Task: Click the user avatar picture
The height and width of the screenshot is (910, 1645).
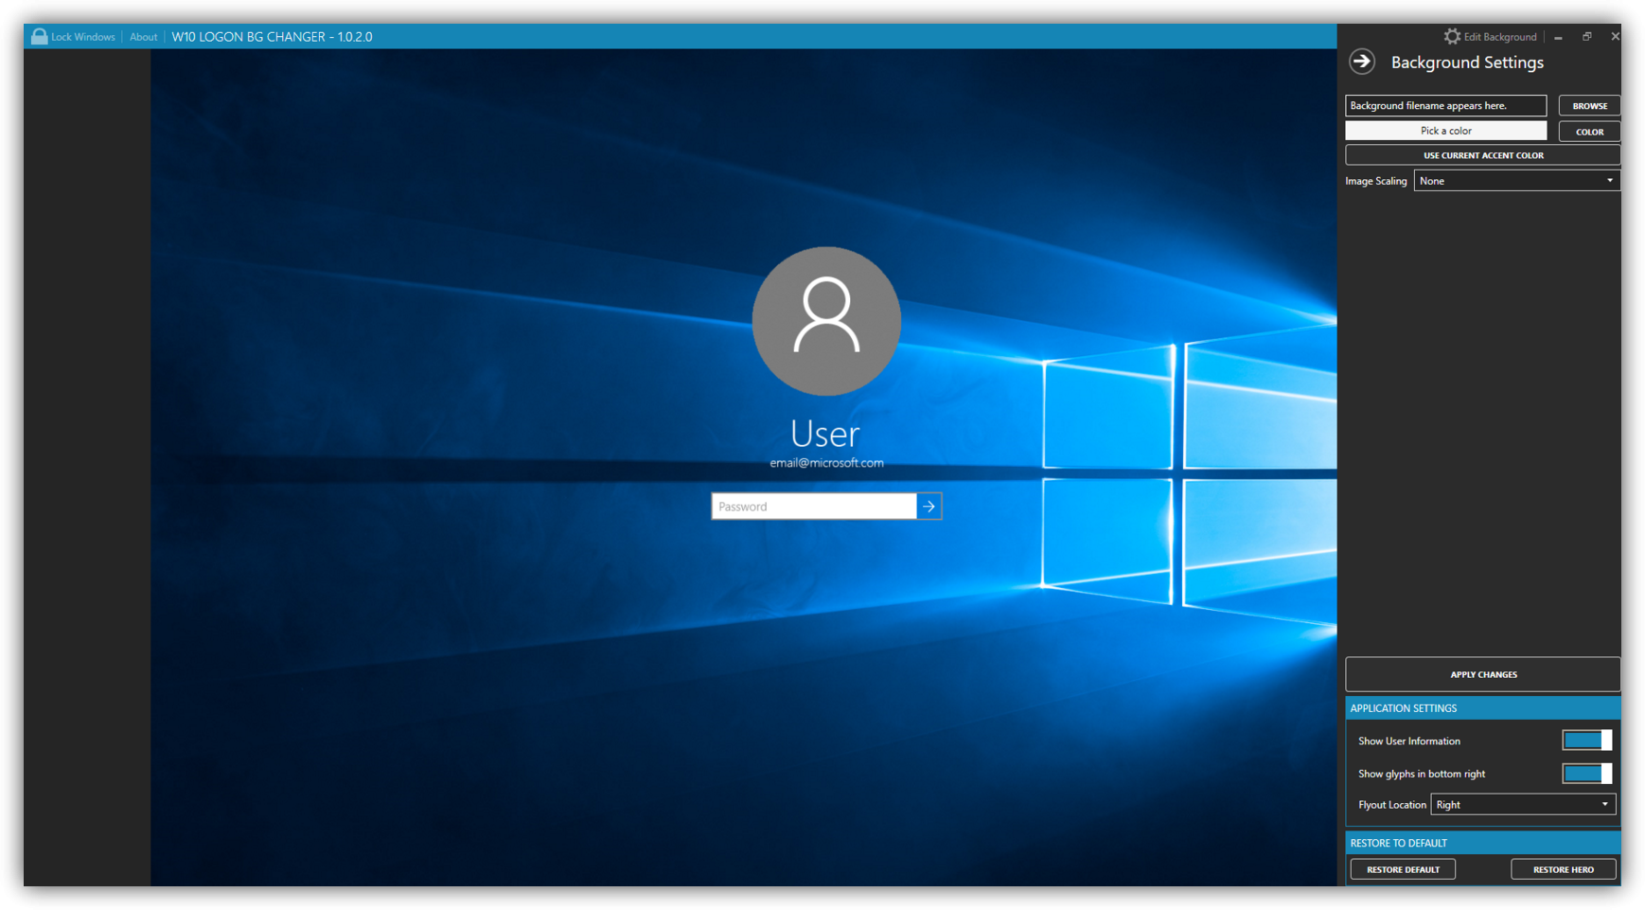Action: pyautogui.click(x=826, y=321)
